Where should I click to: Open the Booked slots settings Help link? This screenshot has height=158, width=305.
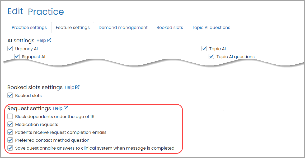click(x=69, y=87)
